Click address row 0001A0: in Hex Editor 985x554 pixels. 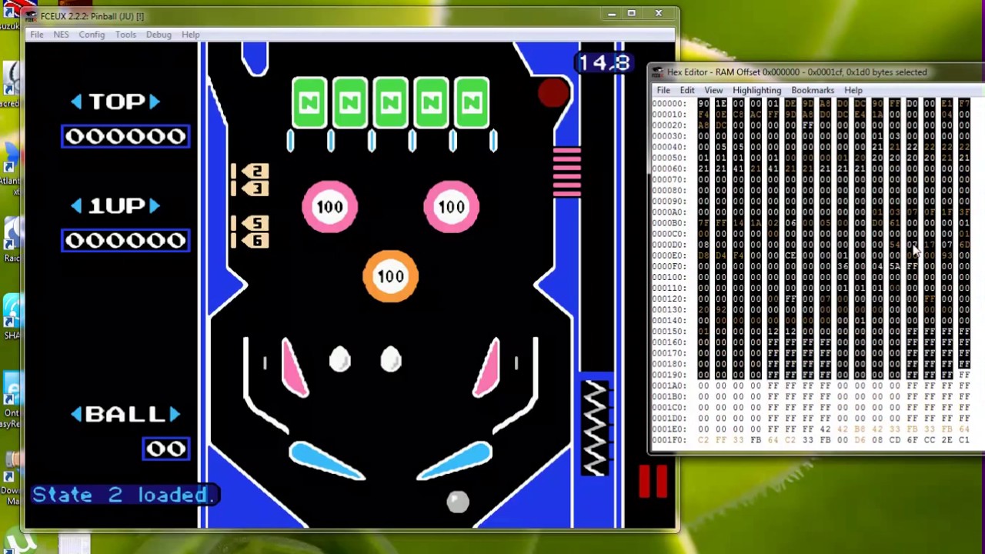tap(669, 385)
